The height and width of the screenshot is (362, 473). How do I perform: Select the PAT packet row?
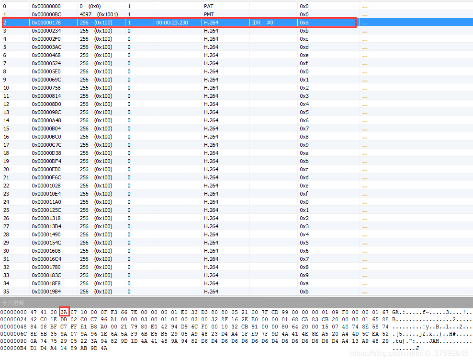click(236, 6)
